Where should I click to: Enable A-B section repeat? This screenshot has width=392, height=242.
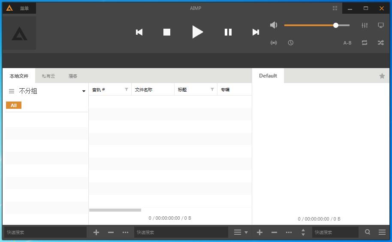(x=347, y=43)
